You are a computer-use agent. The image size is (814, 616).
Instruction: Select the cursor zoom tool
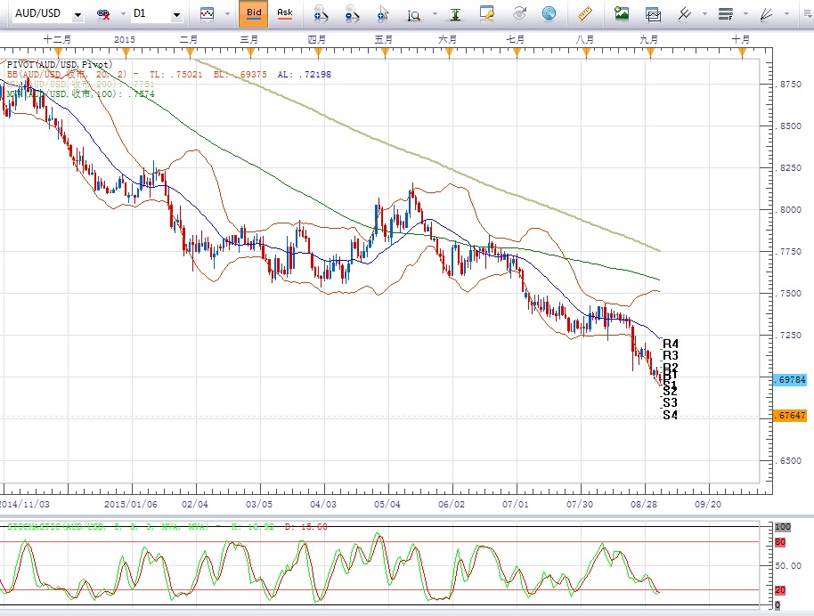pyautogui.click(x=383, y=14)
